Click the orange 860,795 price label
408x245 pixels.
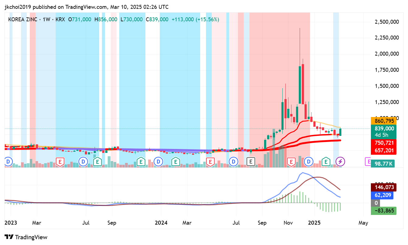[384, 121]
